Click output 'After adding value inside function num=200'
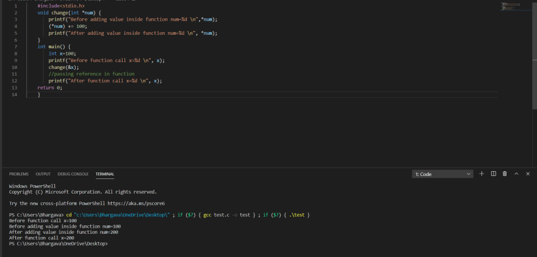 click(63, 232)
